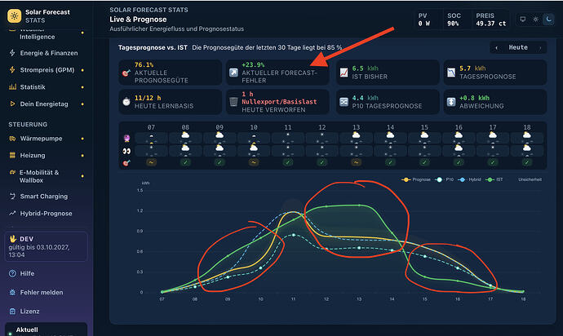Click the play icon beside Dein Energietag
Screen dimensions: 563x336
click(12, 104)
